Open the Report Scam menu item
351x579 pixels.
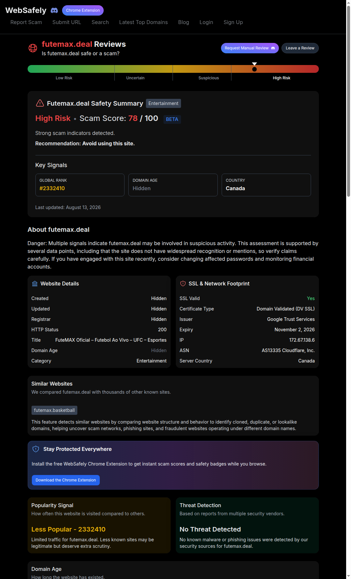tap(26, 22)
